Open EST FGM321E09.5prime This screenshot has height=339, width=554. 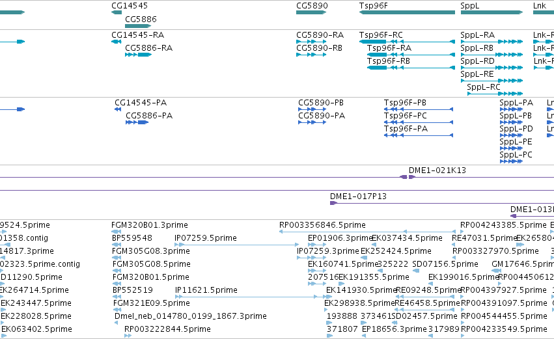coord(151,303)
